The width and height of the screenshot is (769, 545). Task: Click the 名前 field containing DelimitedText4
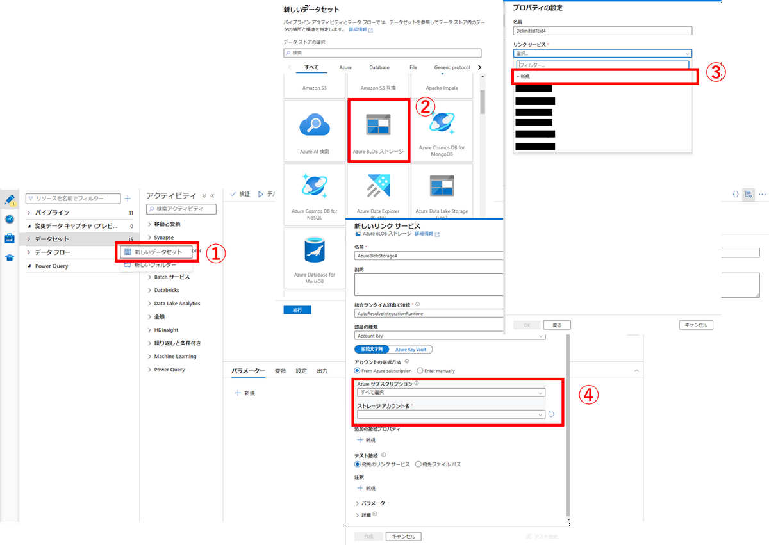(x=602, y=31)
